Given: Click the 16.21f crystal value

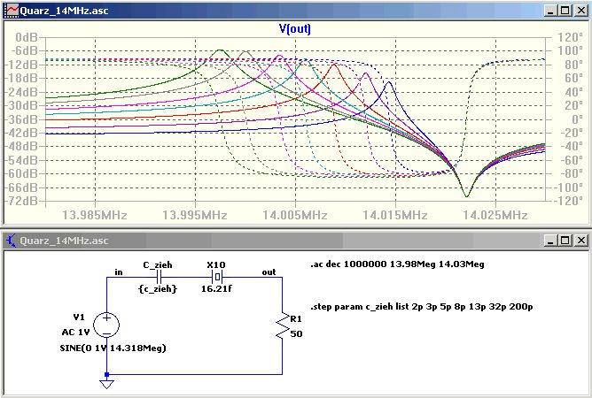Looking at the screenshot, I should [216, 289].
